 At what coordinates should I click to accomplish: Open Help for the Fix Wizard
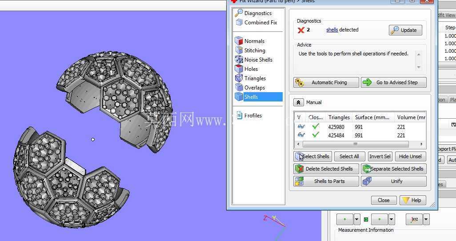coord(413,200)
